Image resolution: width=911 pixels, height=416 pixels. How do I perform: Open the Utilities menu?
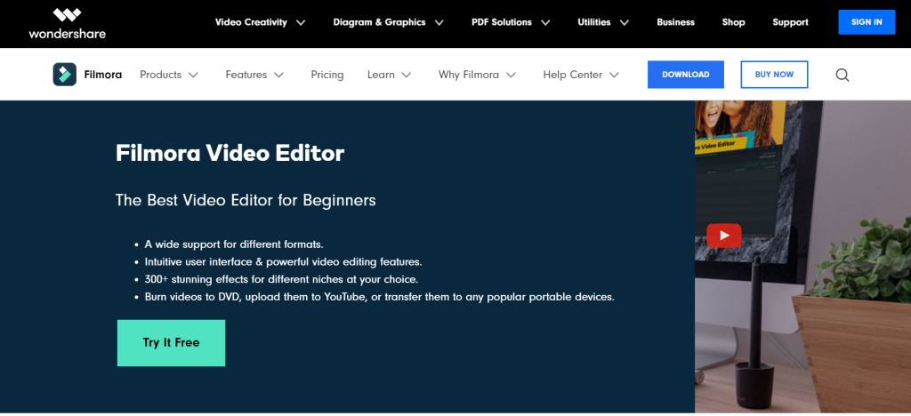[x=593, y=22]
